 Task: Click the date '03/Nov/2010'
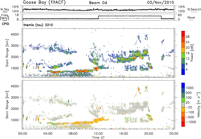(161, 2)
